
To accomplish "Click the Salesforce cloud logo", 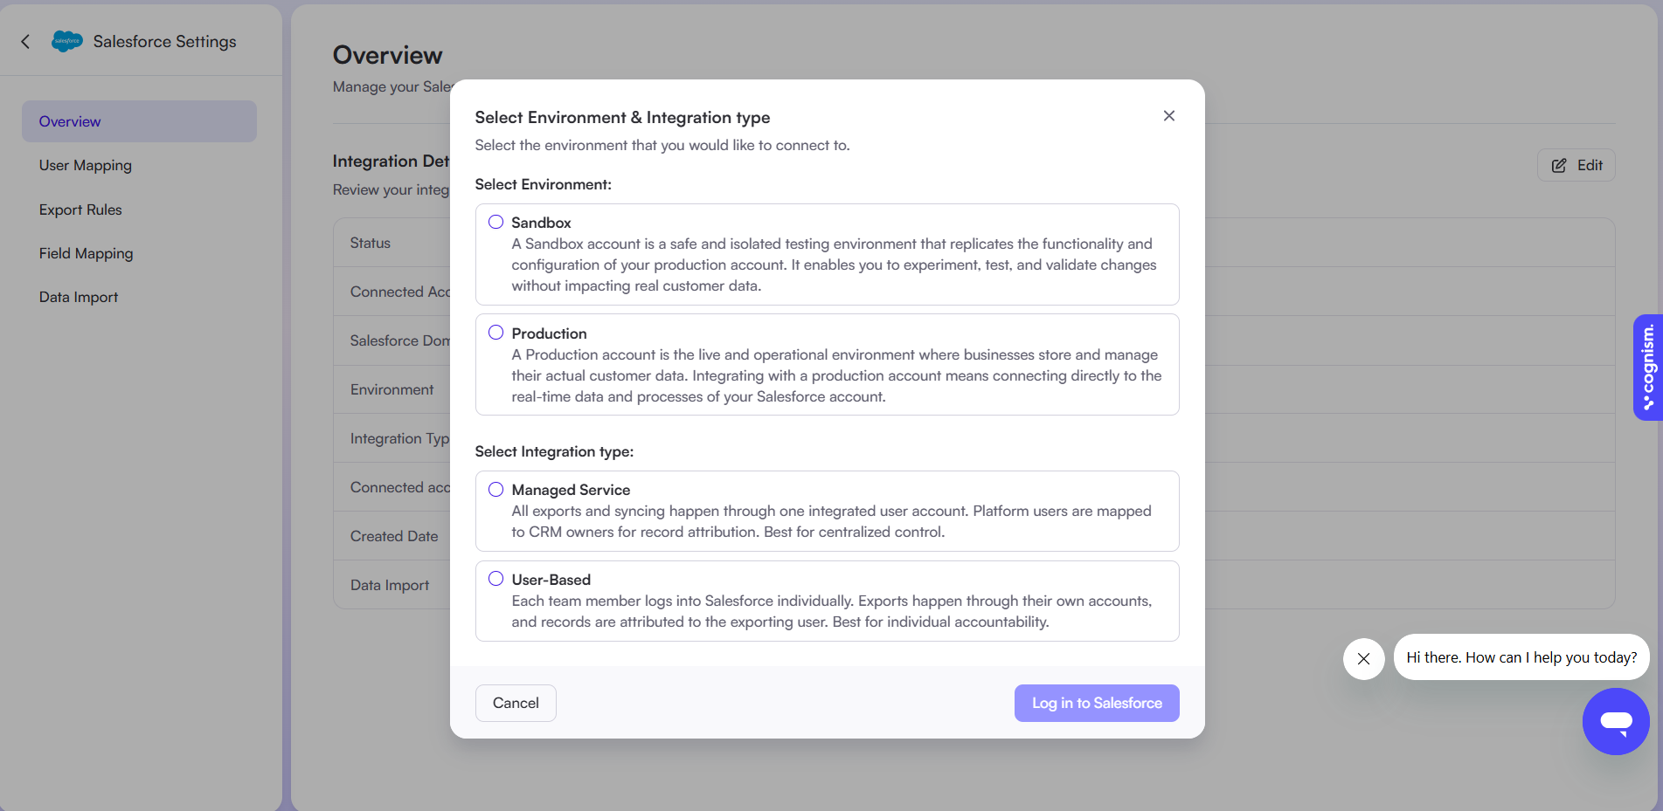I will pyautogui.click(x=67, y=41).
